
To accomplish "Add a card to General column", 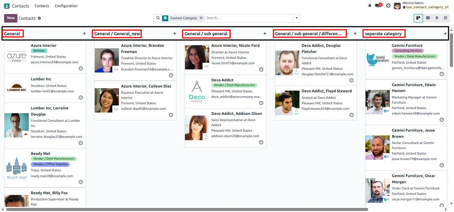I will pos(84,34).
